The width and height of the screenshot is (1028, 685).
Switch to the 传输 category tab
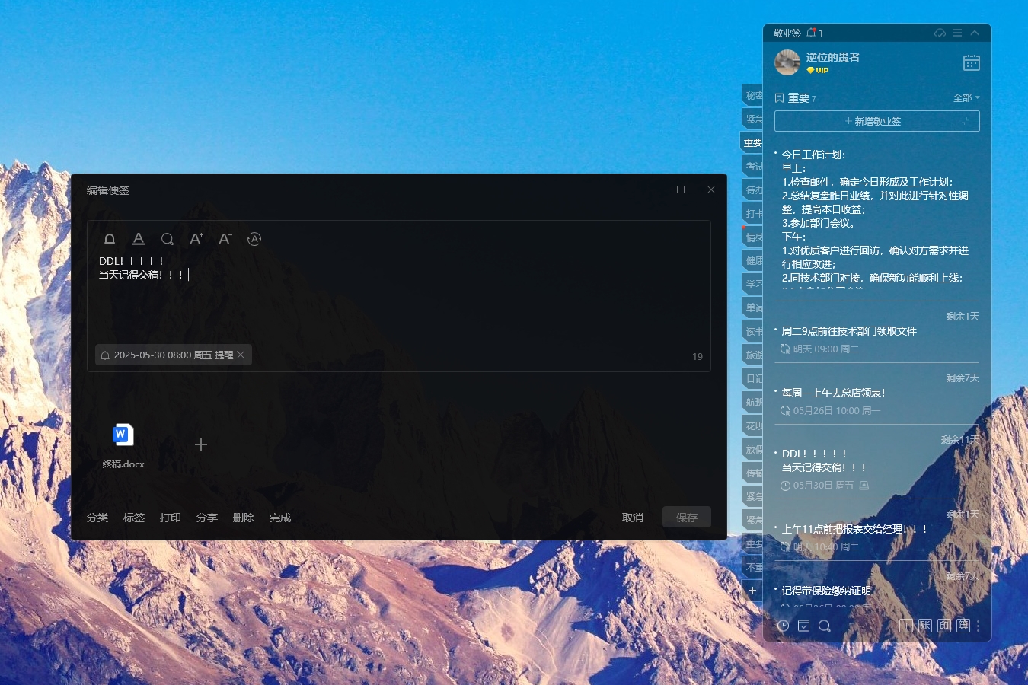tap(753, 473)
